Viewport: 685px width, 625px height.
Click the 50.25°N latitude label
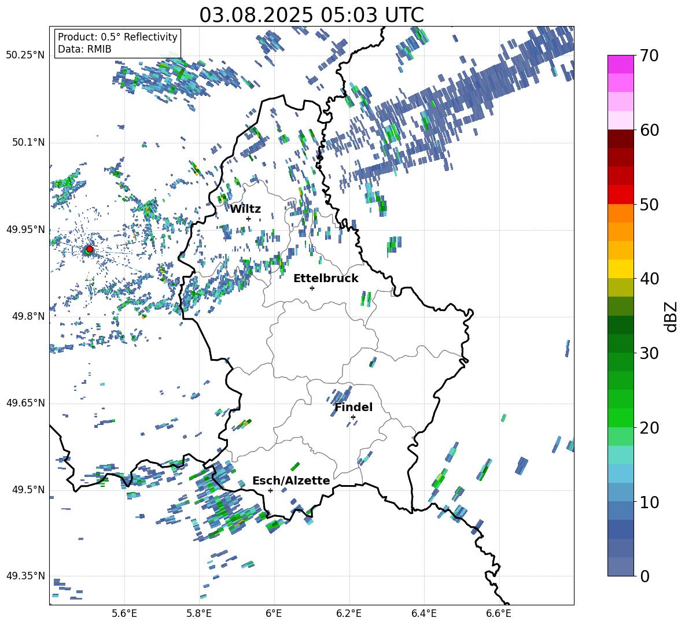tap(25, 55)
